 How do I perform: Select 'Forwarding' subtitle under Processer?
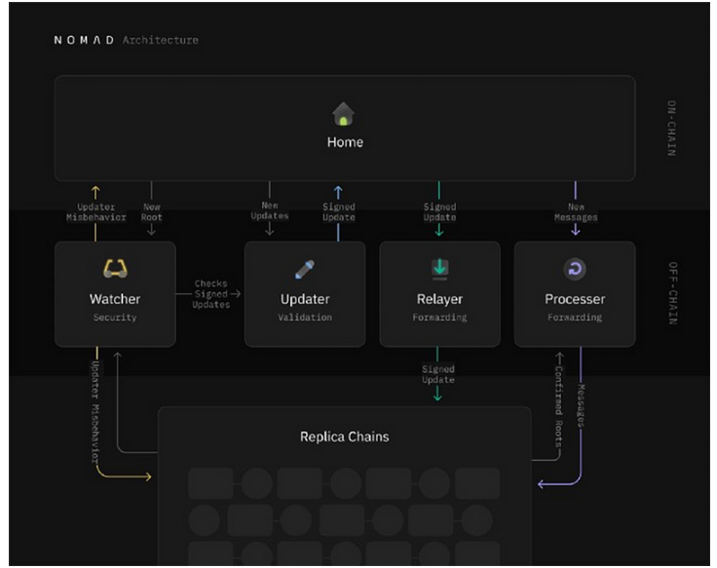pos(575,318)
